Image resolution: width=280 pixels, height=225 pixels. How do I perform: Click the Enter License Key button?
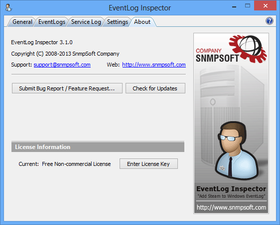148,164
